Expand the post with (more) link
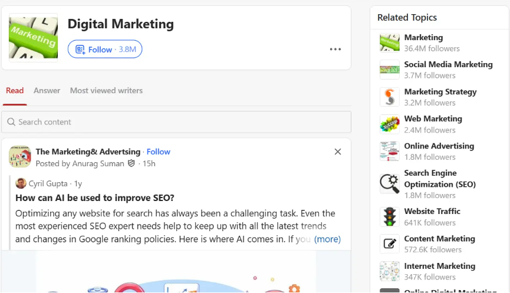 327,239
